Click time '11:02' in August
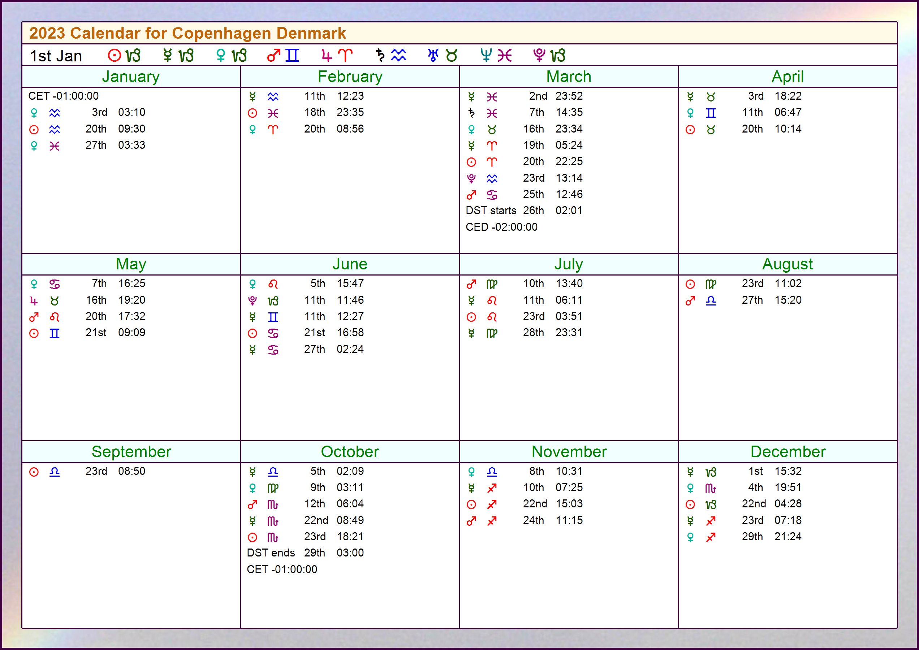Image resolution: width=919 pixels, height=650 pixels. pyautogui.click(x=788, y=284)
